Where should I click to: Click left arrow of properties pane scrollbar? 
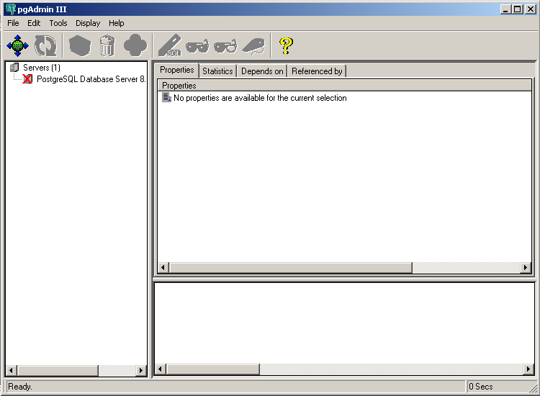[x=163, y=267]
